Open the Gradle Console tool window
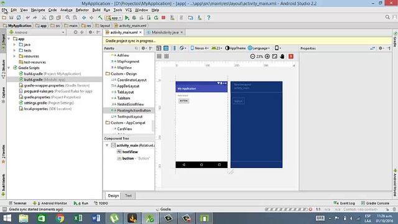Screen dimensions: 398x224 (x=375, y=203)
